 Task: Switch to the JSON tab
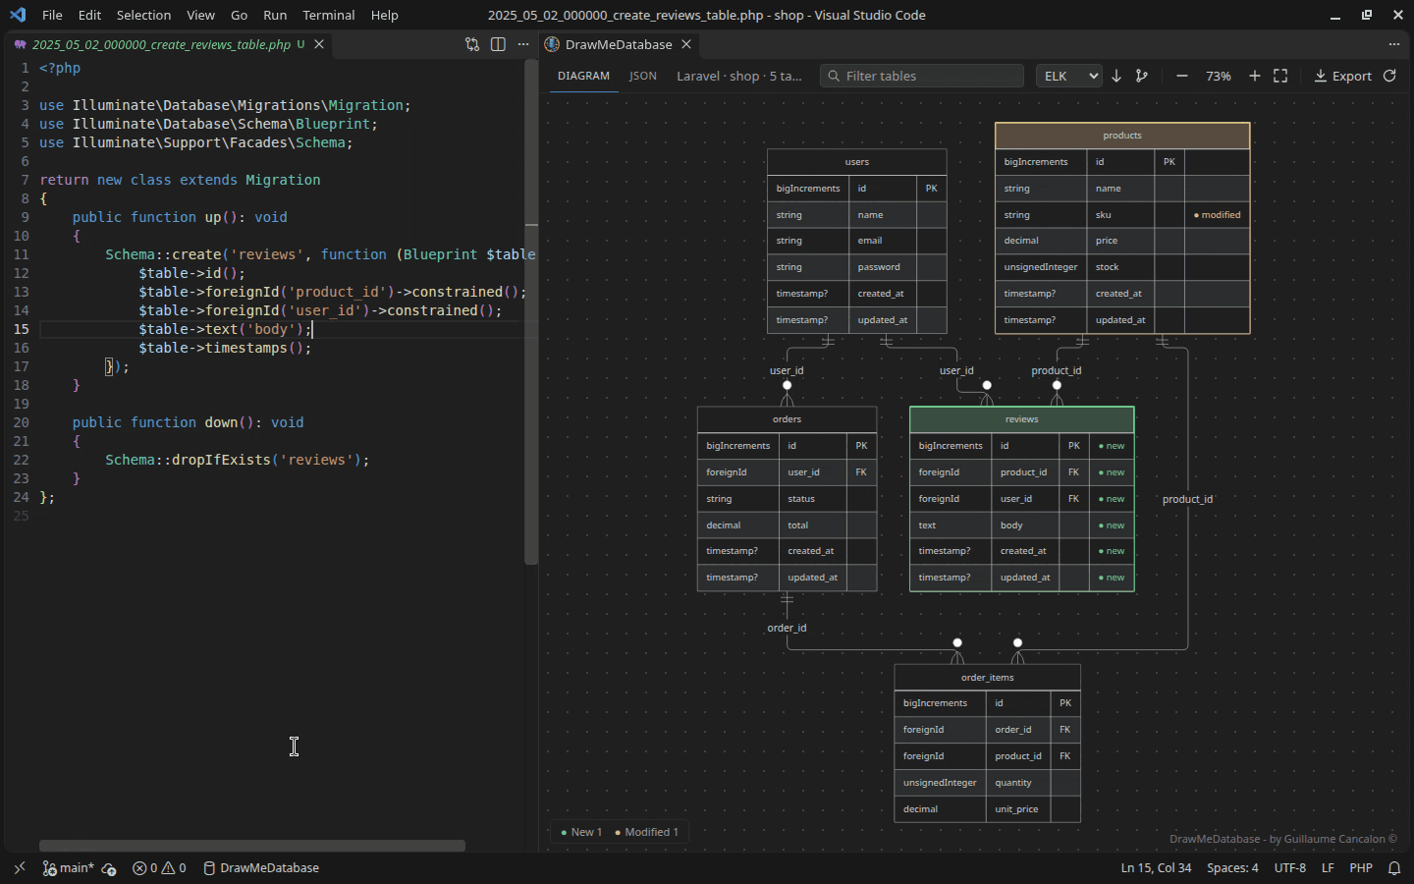(643, 76)
